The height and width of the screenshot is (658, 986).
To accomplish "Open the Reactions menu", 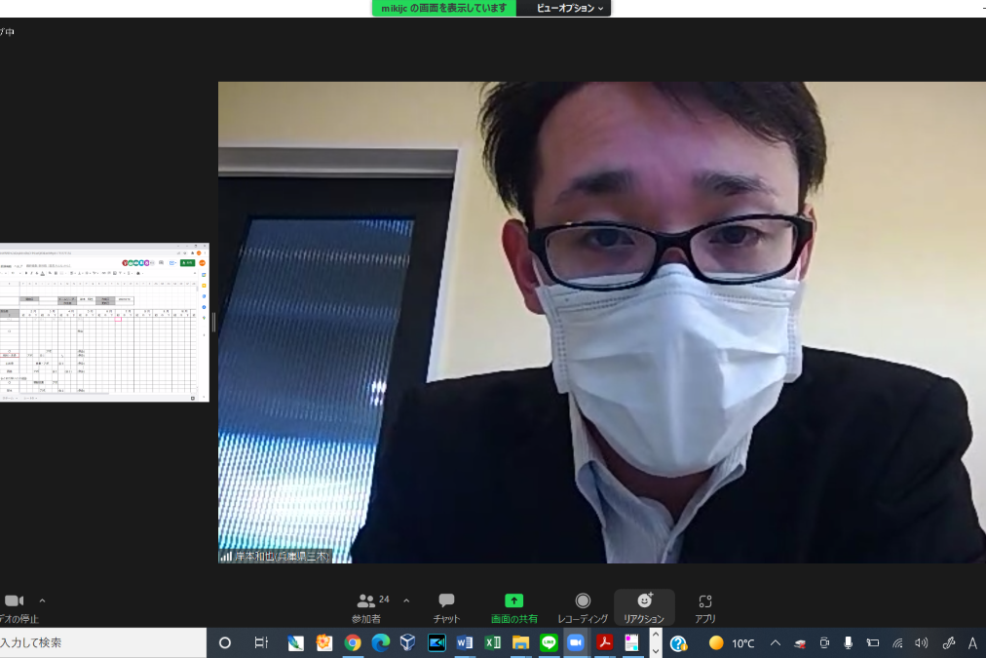I will (x=644, y=606).
